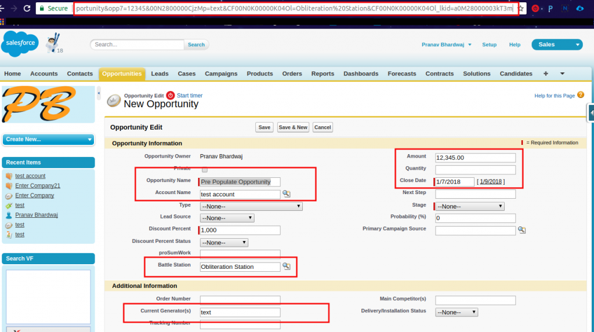
Task: Click the Amount input field
Action: point(476,158)
